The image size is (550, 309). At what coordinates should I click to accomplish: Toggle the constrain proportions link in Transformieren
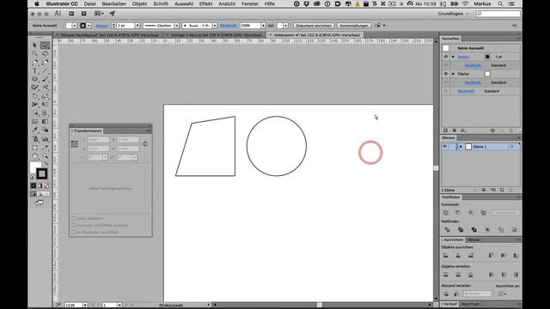click(x=145, y=144)
